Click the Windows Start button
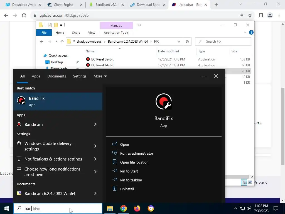This screenshot has height=214, width=285. (x=7, y=208)
